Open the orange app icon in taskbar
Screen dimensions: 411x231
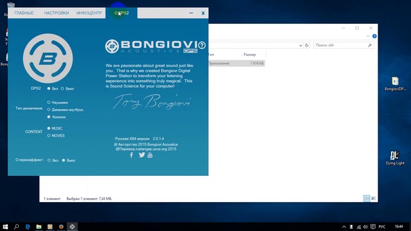50,227
